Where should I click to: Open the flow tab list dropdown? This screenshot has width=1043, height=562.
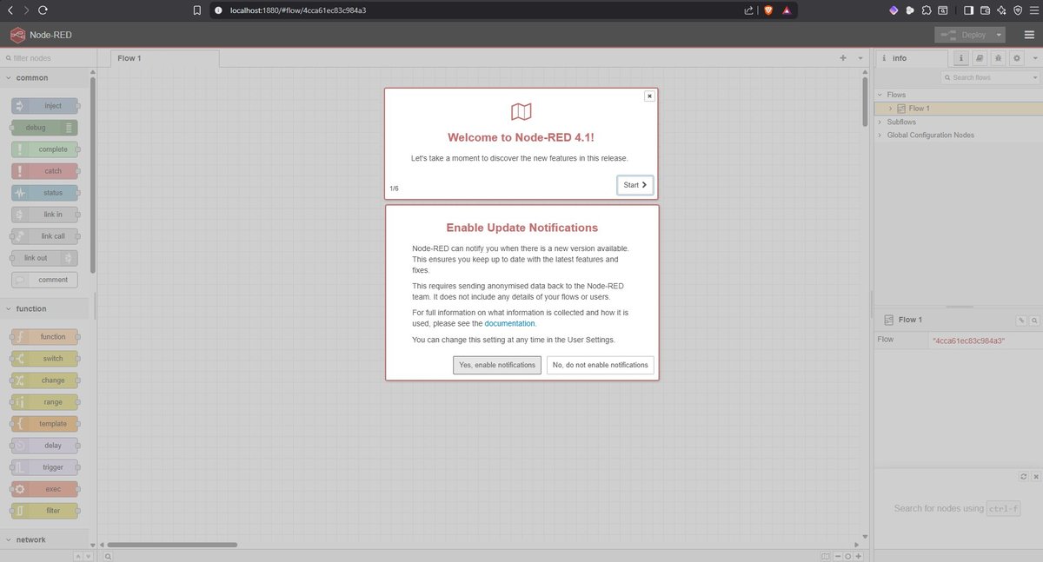pyautogui.click(x=860, y=58)
